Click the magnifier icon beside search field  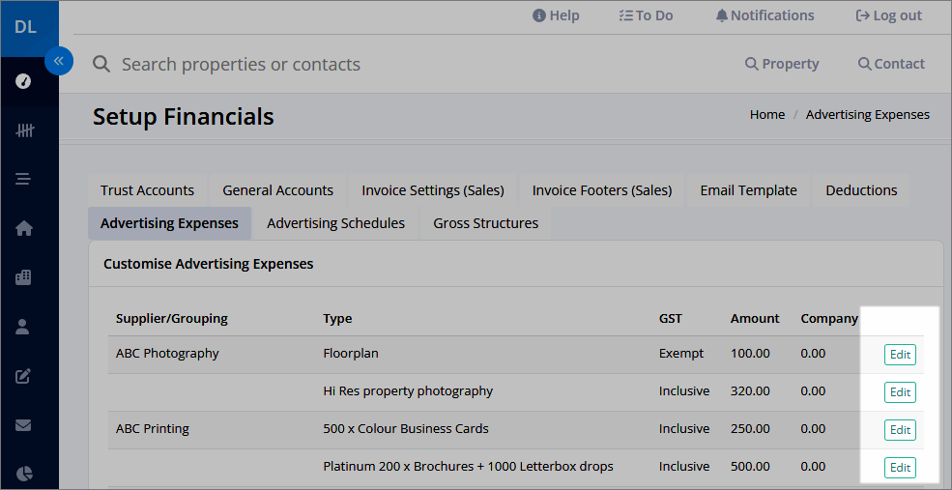pos(101,64)
